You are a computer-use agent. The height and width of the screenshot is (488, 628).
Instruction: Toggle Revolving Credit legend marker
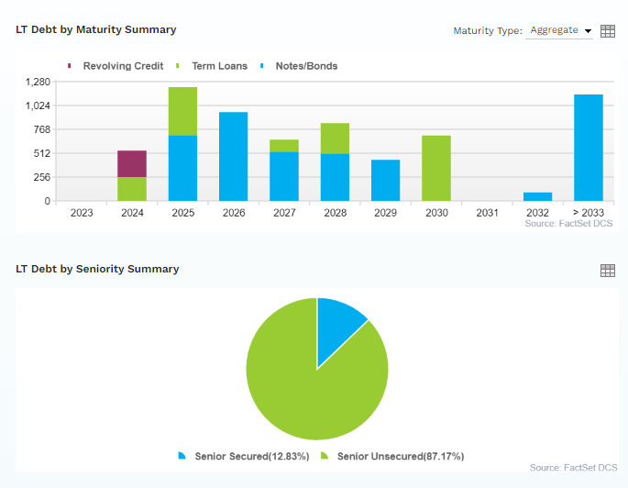70,66
